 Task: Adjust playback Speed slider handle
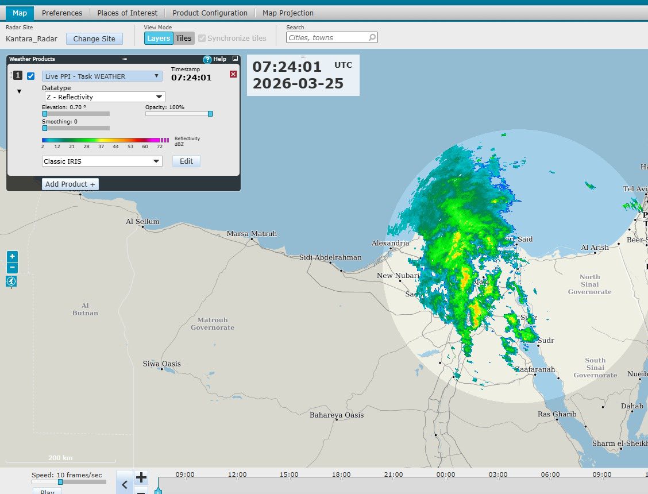click(x=60, y=482)
